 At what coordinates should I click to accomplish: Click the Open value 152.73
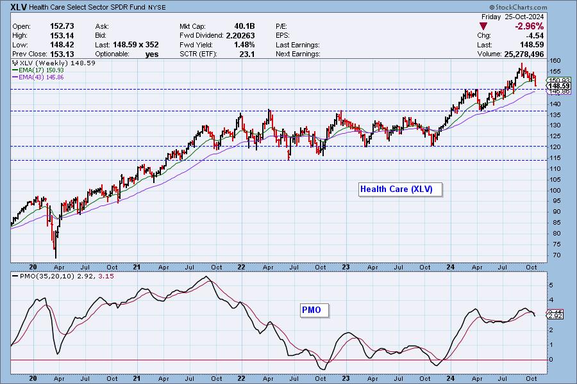[x=62, y=26]
